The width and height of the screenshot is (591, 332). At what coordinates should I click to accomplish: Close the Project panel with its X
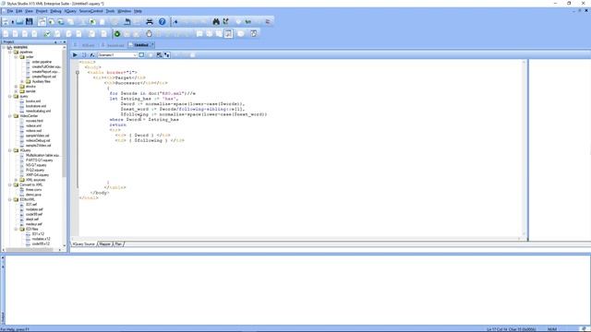[65, 41]
